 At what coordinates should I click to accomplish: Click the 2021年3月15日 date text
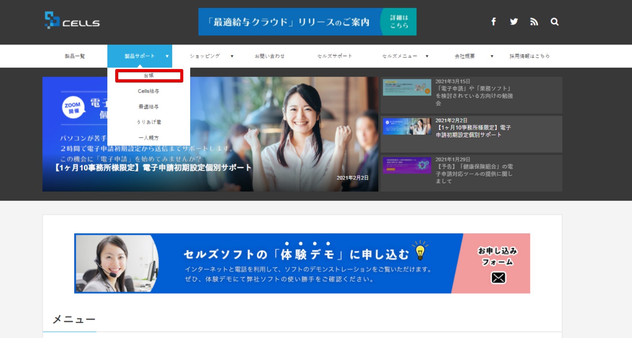tap(453, 82)
